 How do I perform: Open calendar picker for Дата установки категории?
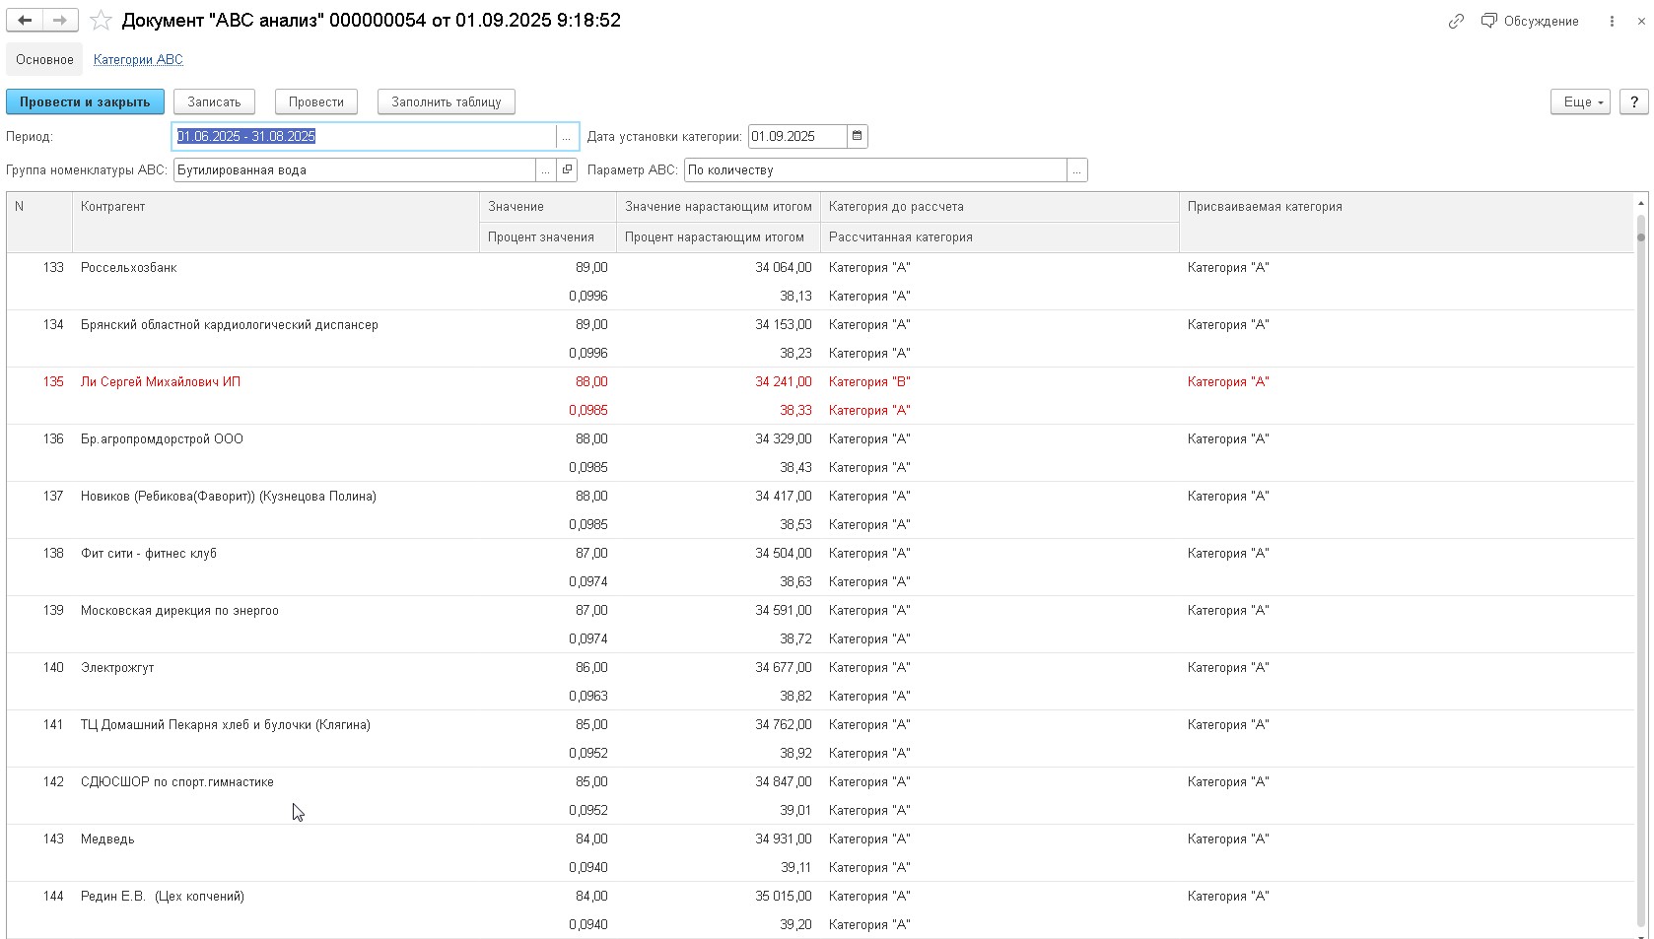(x=858, y=137)
